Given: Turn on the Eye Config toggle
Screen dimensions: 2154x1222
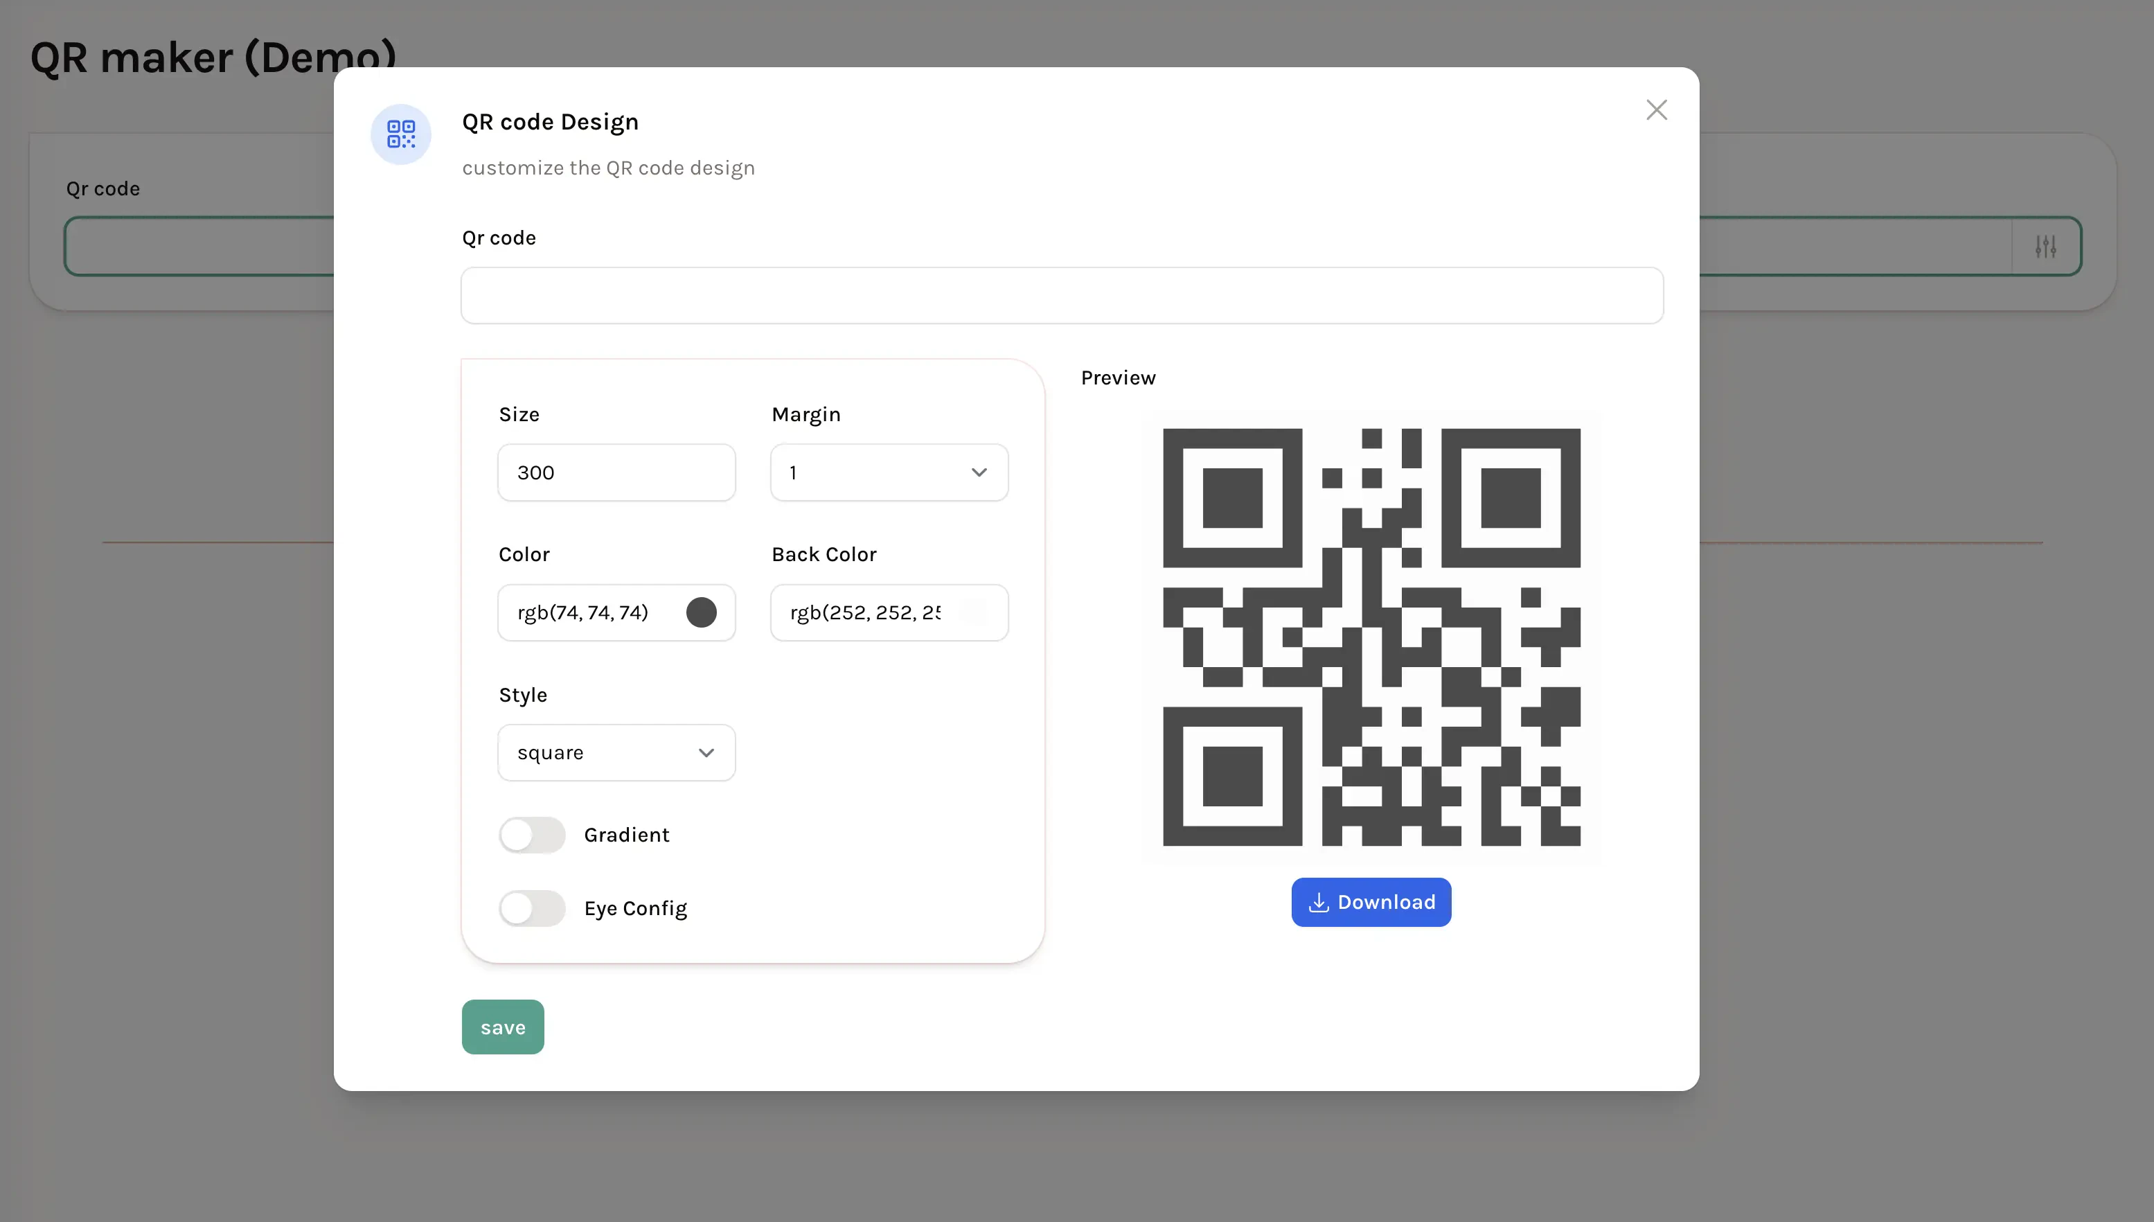Looking at the screenshot, I should point(532,908).
